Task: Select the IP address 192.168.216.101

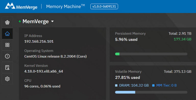Action: [39, 42]
